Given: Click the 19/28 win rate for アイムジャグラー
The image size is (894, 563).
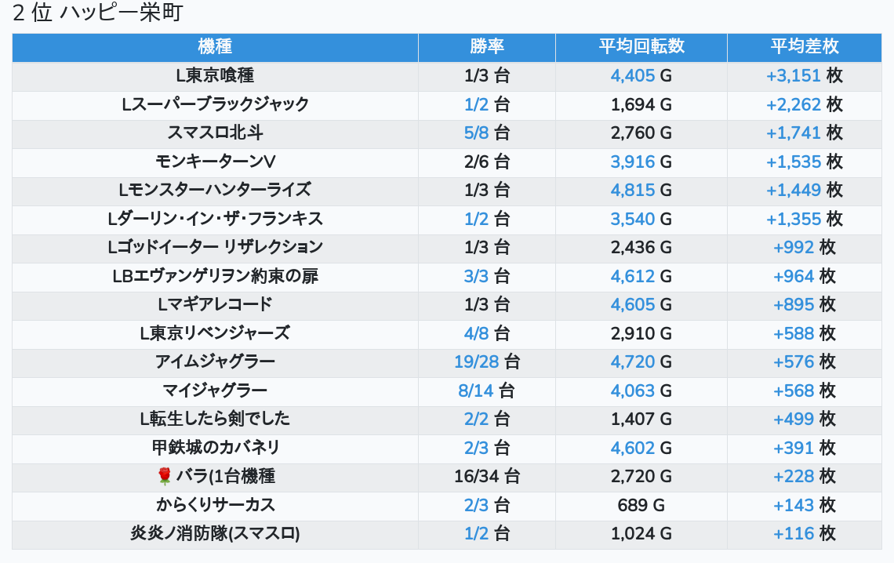Looking at the screenshot, I should [477, 361].
